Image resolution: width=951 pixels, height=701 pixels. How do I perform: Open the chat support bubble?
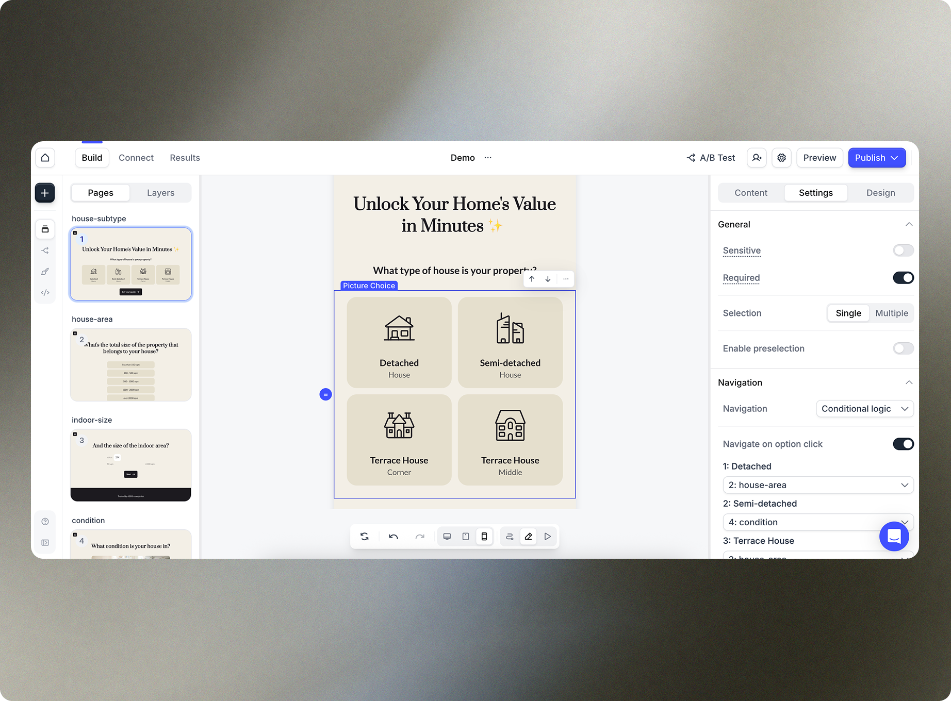click(894, 537)
